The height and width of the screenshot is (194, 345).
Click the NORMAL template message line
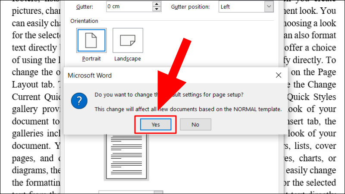point(188,109)
